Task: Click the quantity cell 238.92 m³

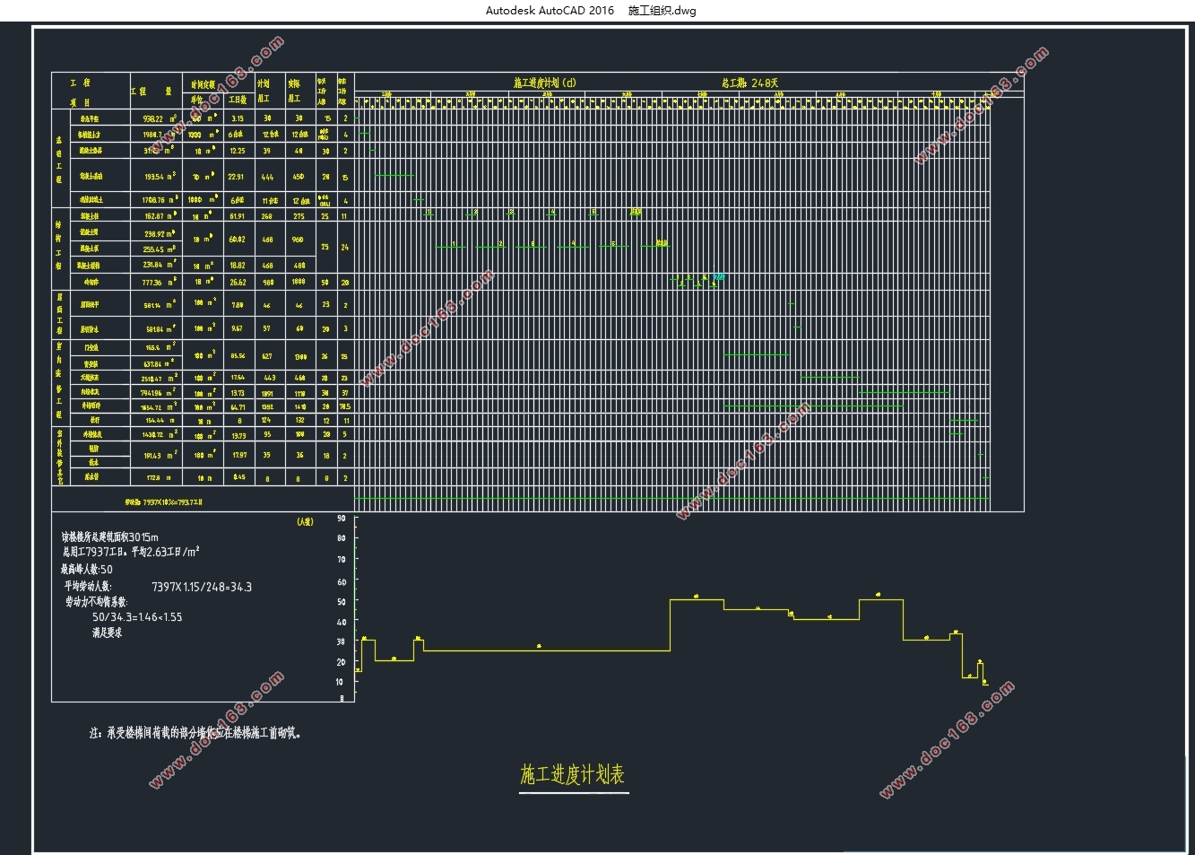Action: pos(159,234)
